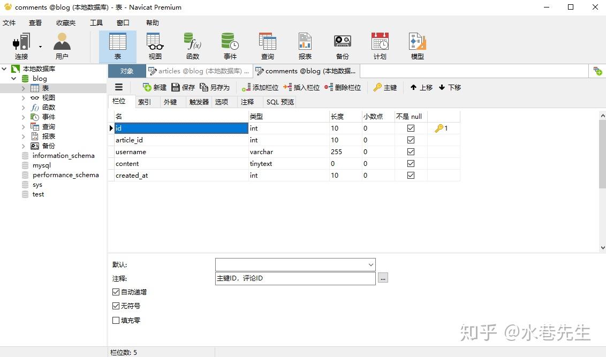Screen dimensions: 606x357
Task: Collapse the blog database node
Action: 14,78
